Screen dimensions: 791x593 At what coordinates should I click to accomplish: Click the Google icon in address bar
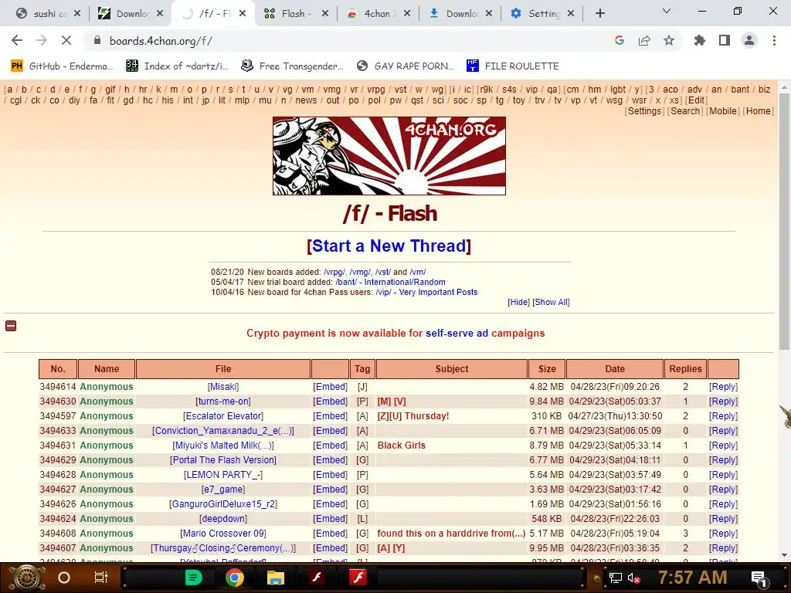point(620,40)
